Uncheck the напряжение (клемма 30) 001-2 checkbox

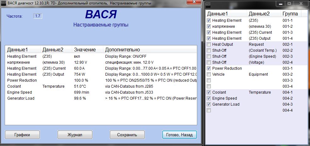click(x=209, y=26)
